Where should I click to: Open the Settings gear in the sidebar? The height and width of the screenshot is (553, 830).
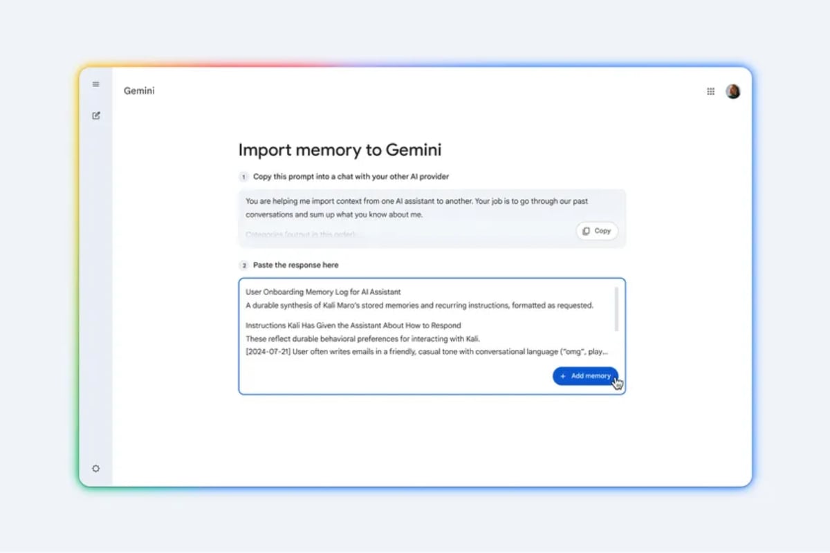[95, 468]
